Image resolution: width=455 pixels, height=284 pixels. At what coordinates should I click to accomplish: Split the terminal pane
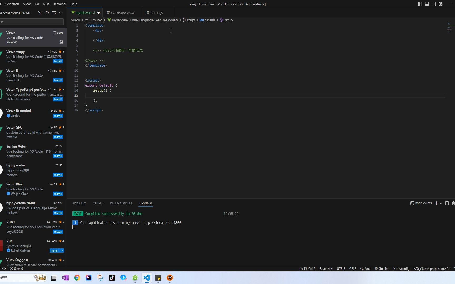447,203
